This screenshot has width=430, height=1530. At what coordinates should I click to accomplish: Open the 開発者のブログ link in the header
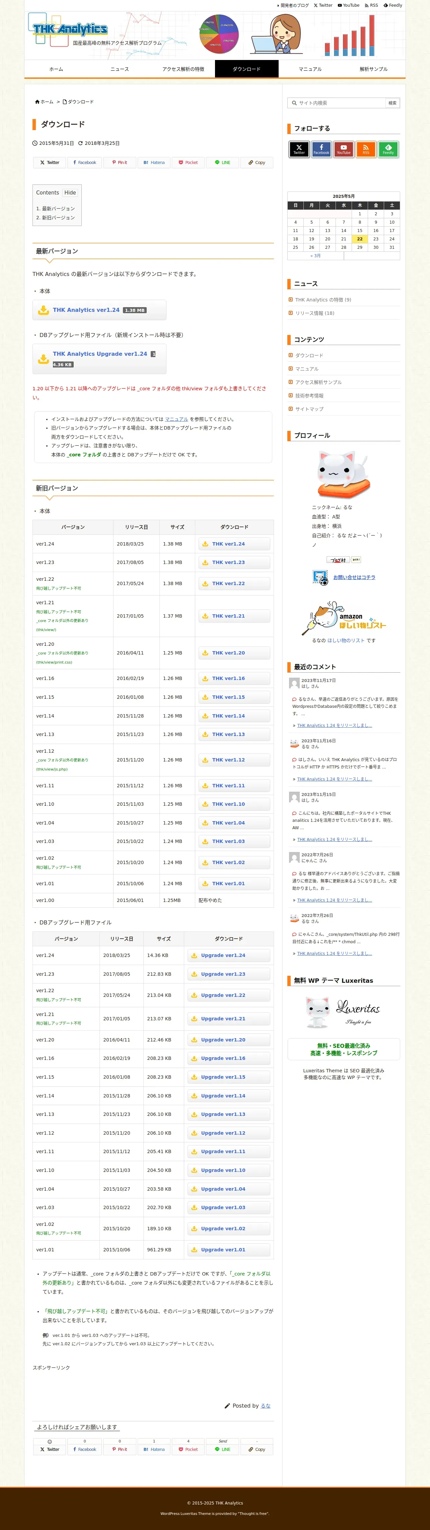[294, 5]
